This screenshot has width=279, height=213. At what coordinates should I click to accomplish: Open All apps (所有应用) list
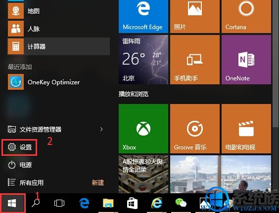tap(25, 182)
